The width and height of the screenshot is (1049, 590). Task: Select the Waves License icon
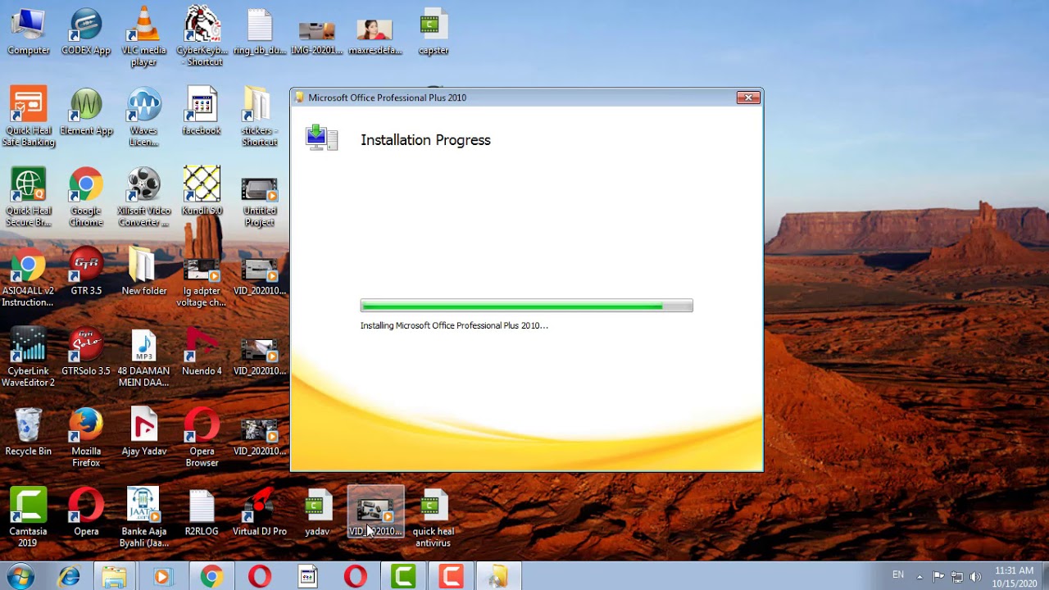(x=143, y=117)
